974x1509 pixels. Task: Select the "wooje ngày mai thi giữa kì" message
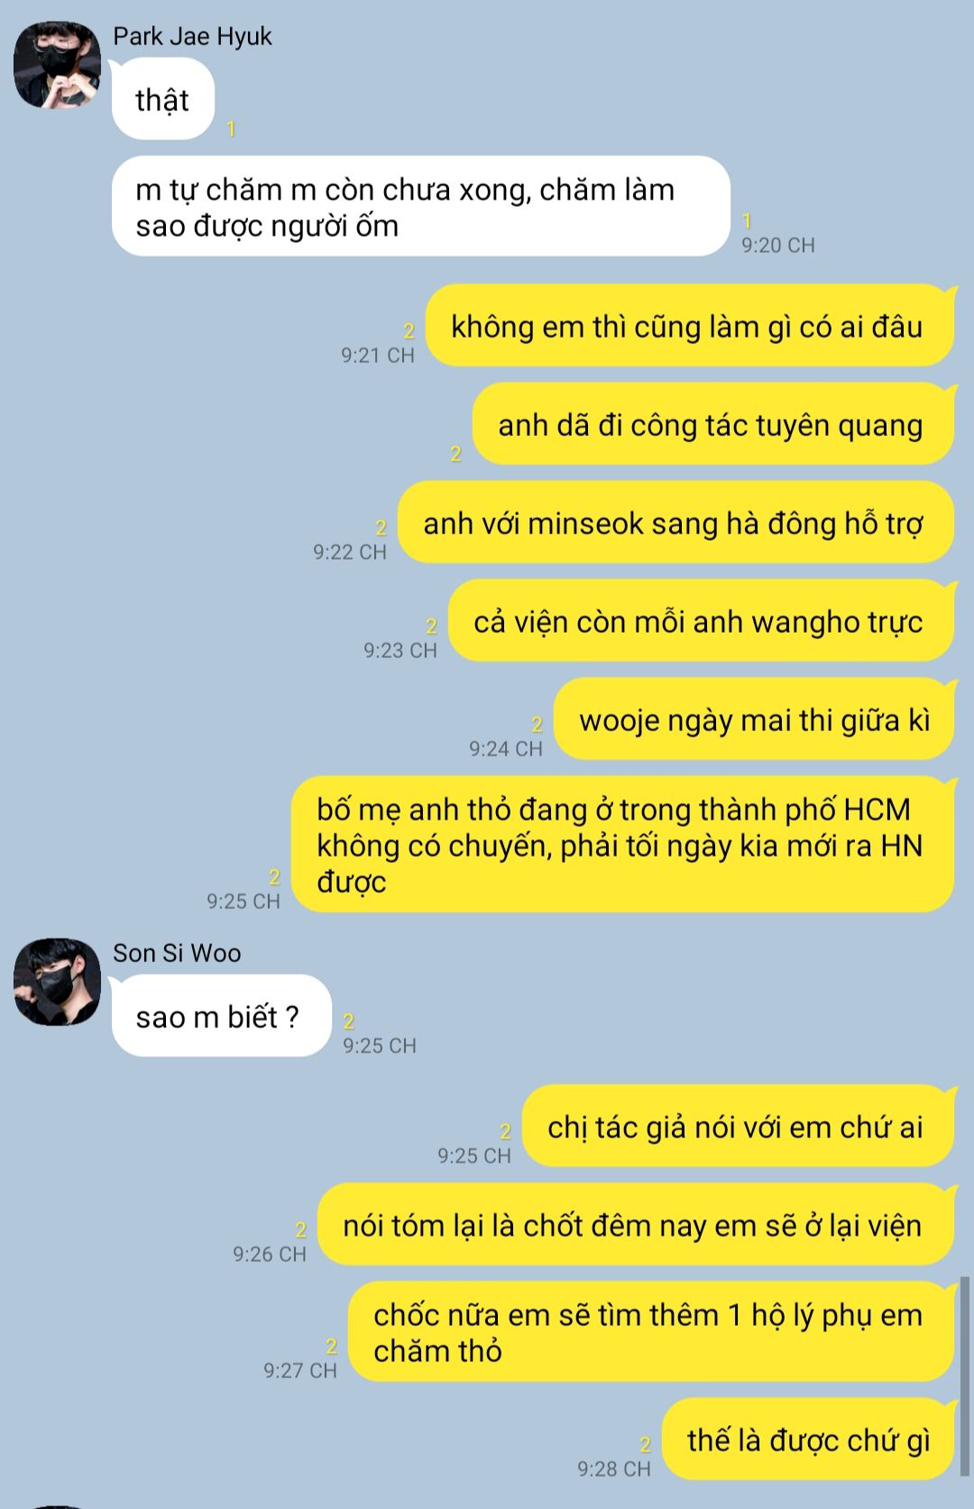click(x=754, y=719)
